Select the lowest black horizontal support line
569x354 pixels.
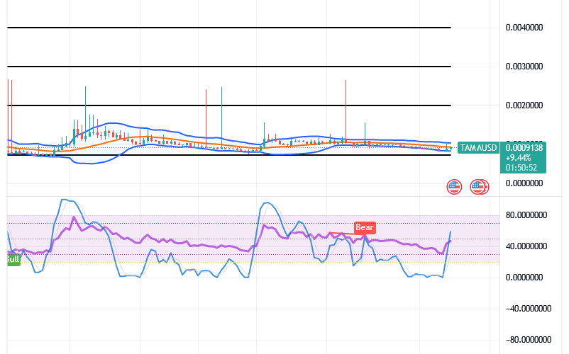228,155
